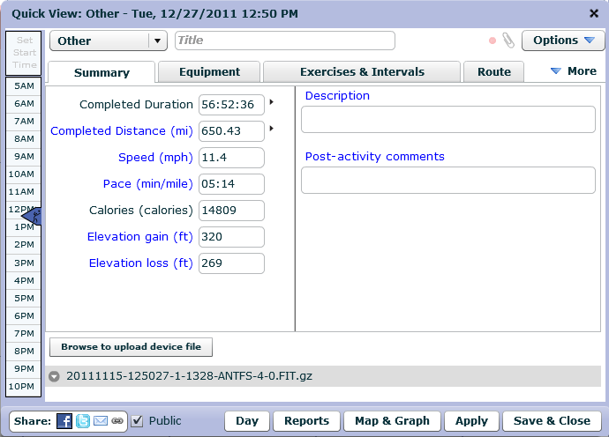Click the pink status dot icon

click(492, 41)
